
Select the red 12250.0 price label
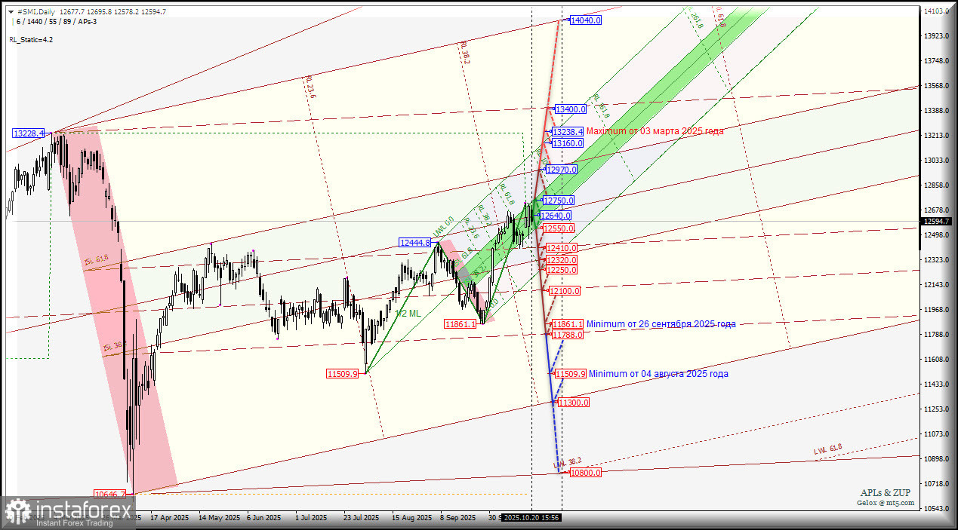(x=562, y=270)
